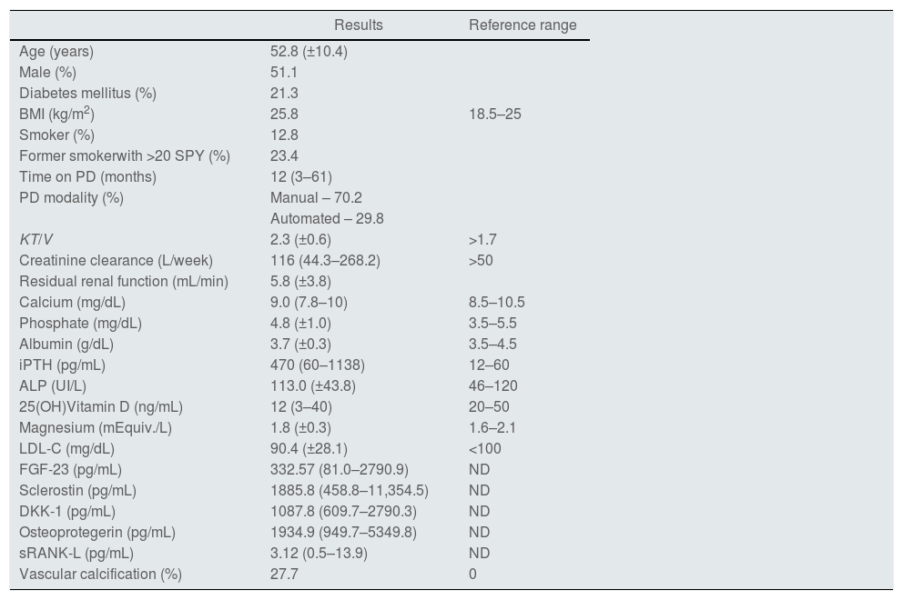Click the Sclerostin result value

click(349, 491)
